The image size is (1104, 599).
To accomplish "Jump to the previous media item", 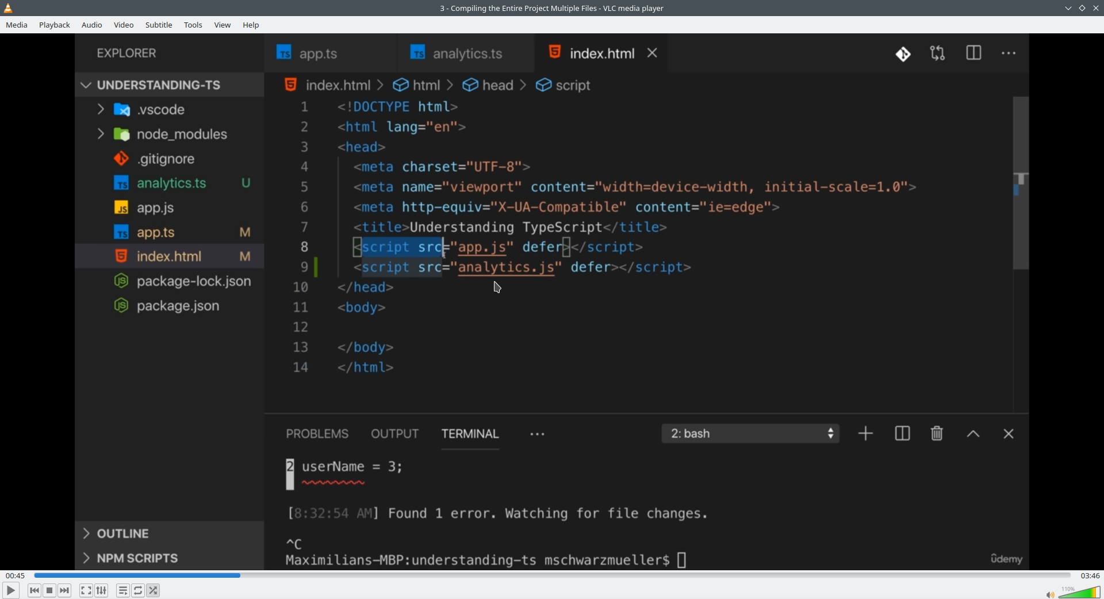I will tap(34, 590).
